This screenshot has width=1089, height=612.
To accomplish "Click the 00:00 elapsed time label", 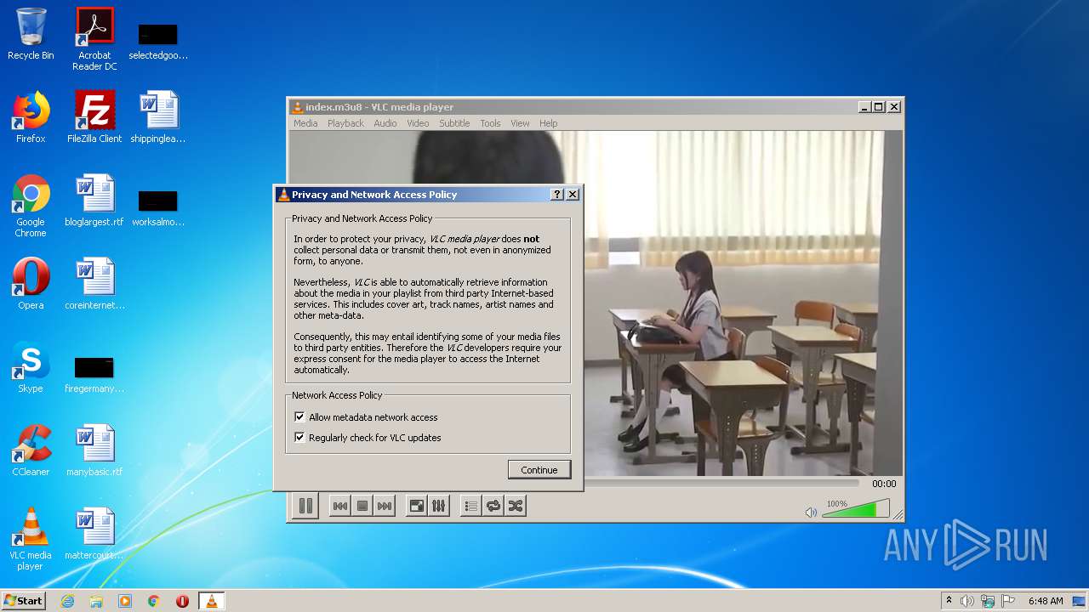I will click(884, 484).
